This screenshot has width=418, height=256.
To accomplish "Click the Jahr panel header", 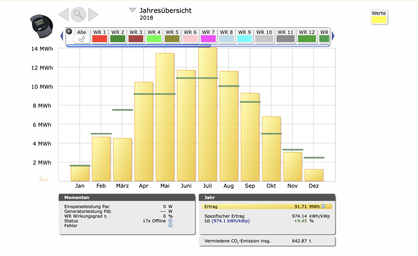I will pos(267,197).
